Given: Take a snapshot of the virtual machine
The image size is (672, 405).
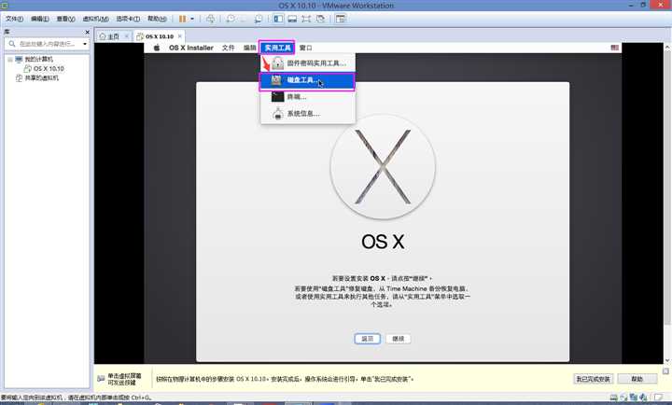Looking at the screenshot, I should click(231, 19).
